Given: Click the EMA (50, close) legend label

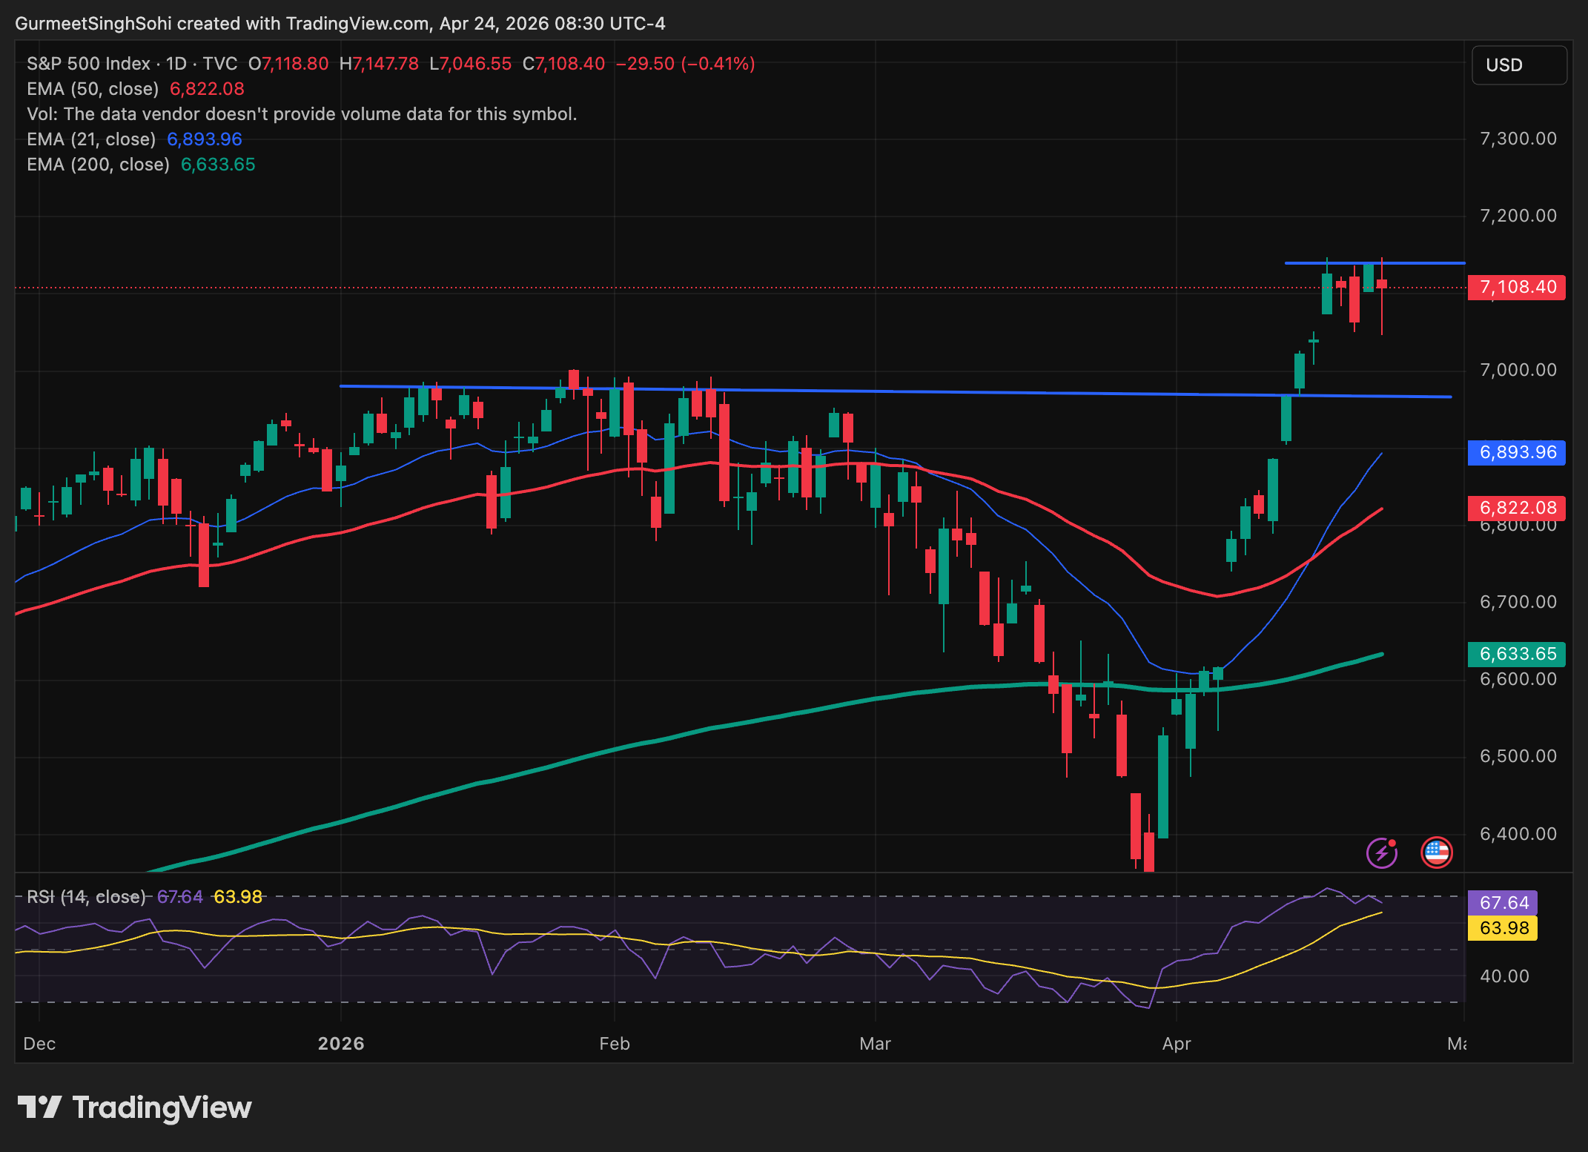Looking at the screenshot, I should (93, 89).
